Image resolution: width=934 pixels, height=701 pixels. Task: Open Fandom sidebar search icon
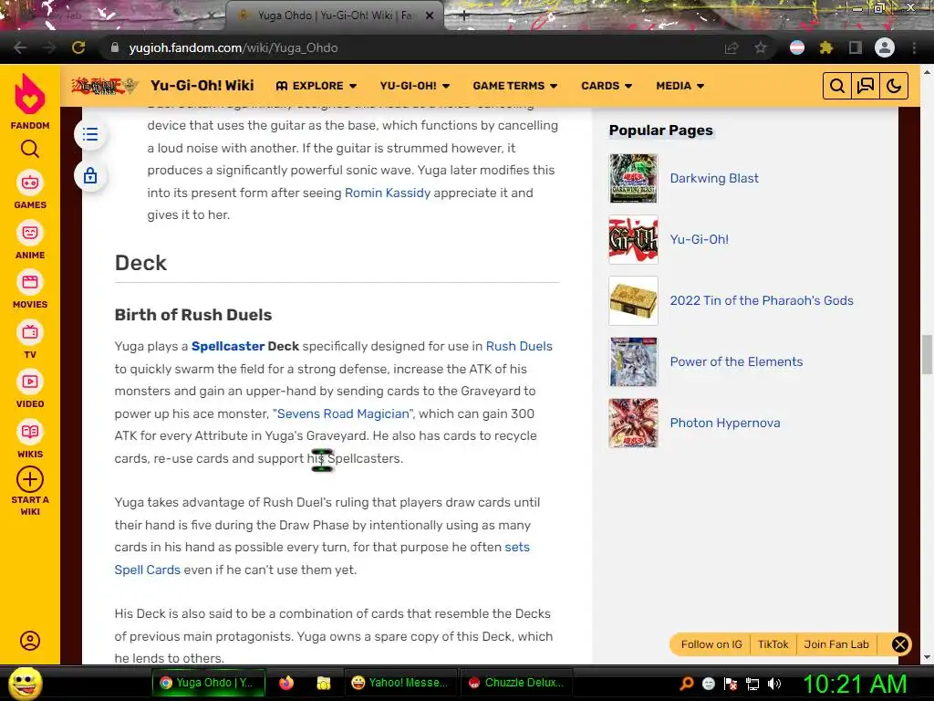point(30,149)
